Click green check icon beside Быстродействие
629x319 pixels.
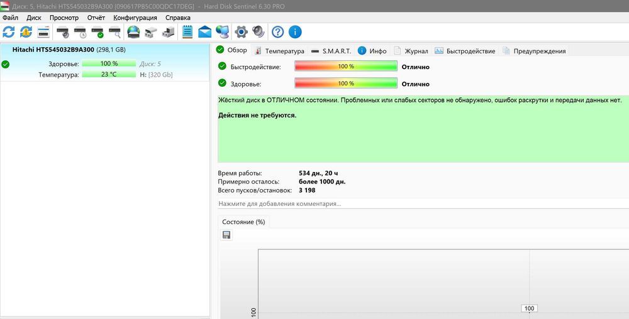pyautogui.click(x=222, y=66)
